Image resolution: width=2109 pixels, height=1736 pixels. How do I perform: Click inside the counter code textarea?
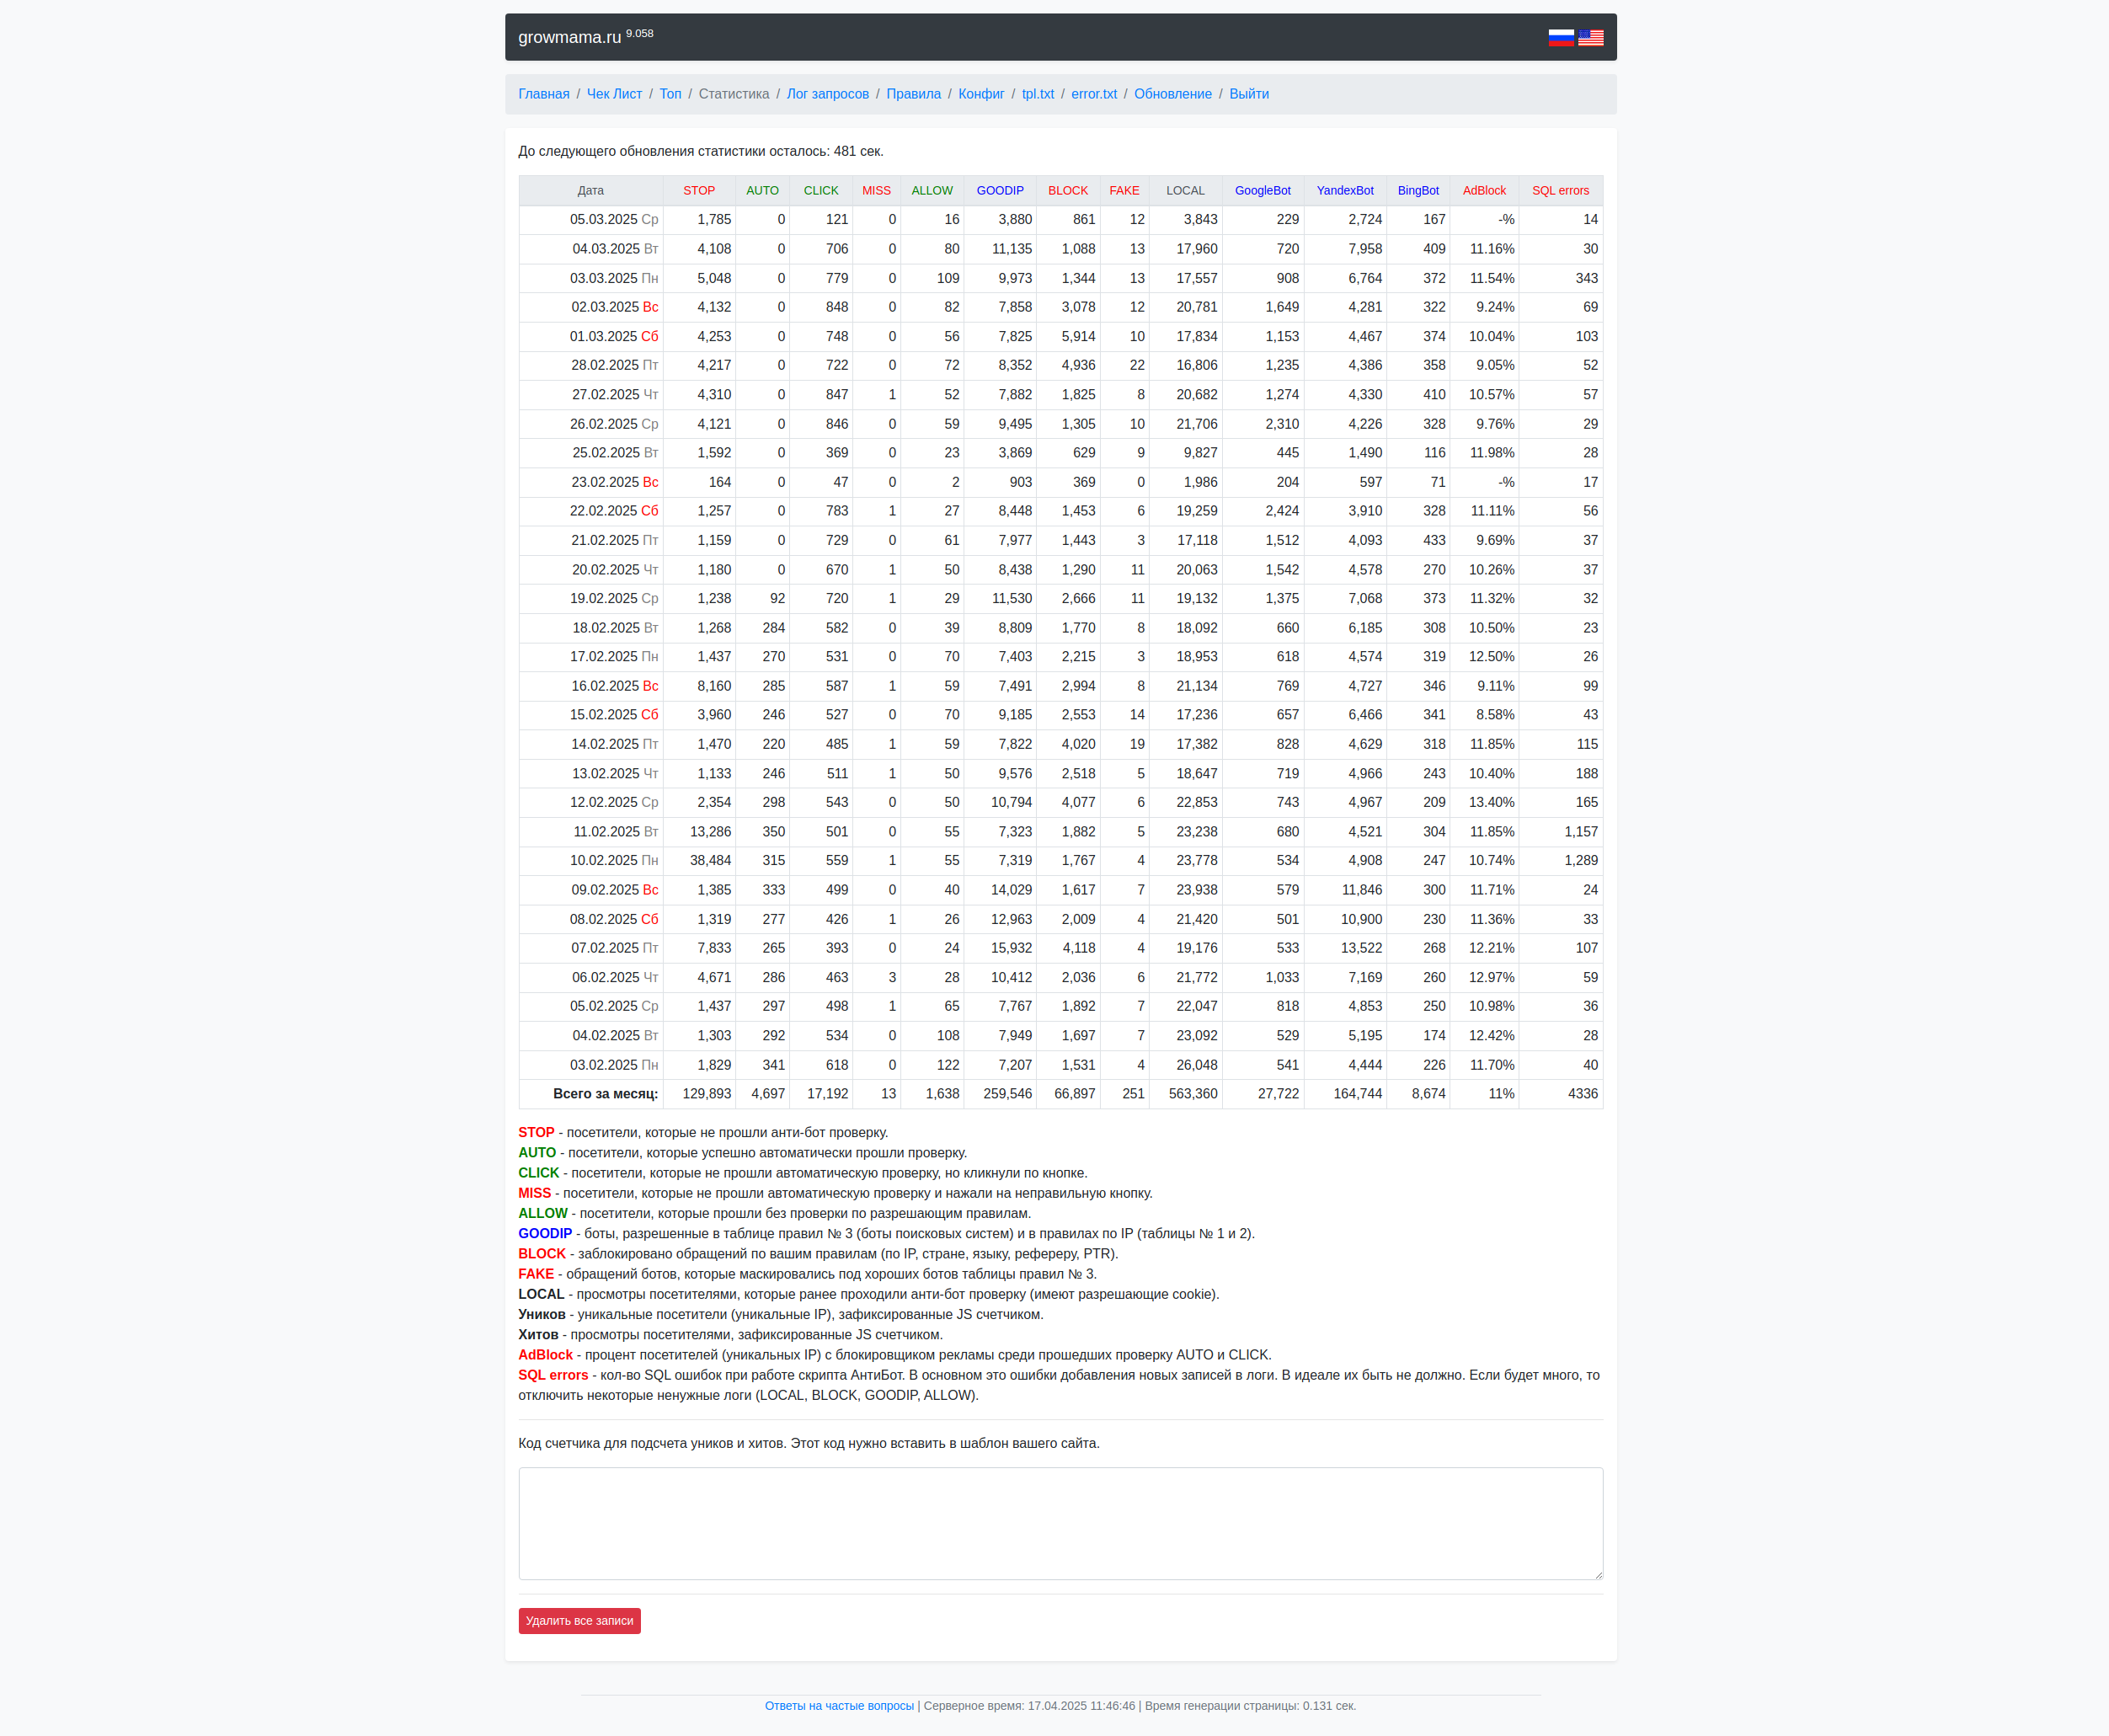(1060, 1523)
